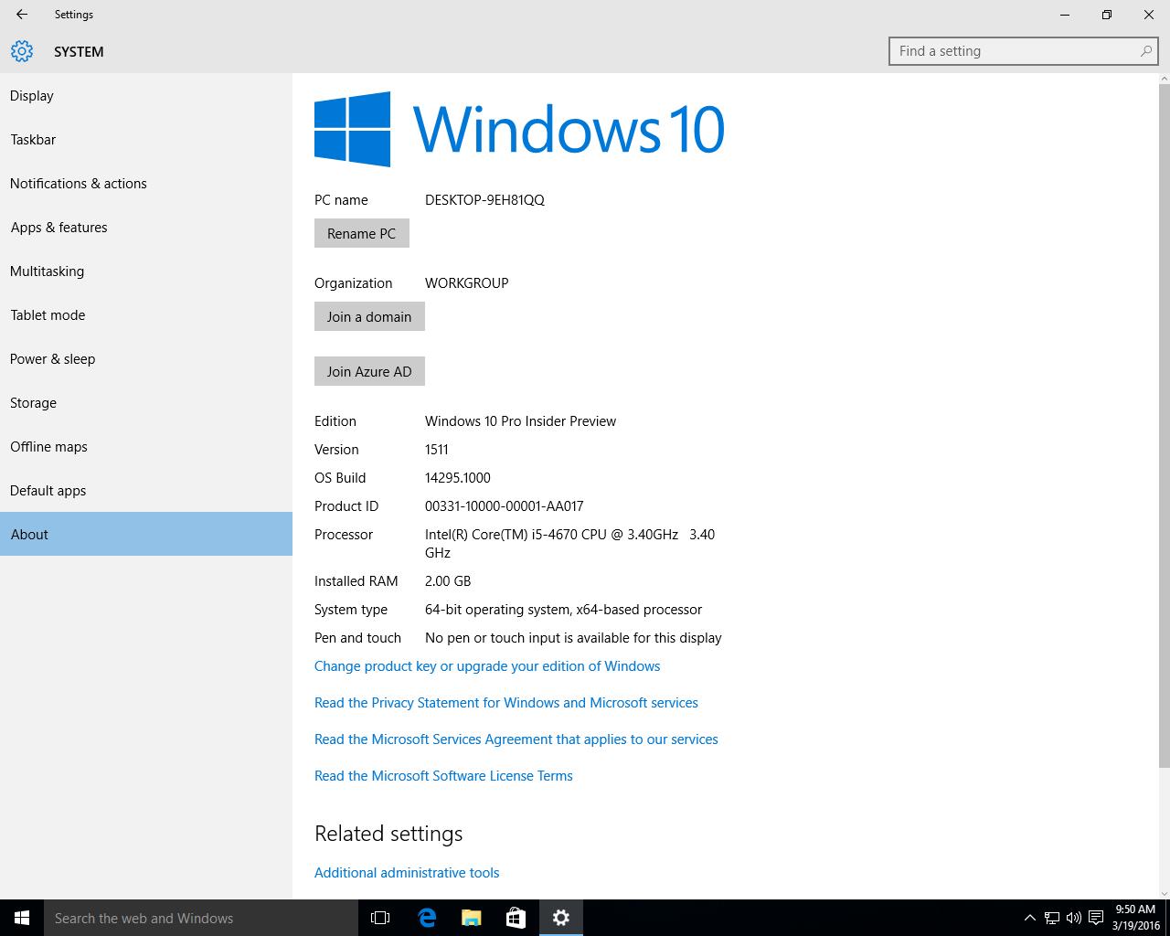Open the volume tray icon
Screen dimensions: 1170x936
point(1074,918)
